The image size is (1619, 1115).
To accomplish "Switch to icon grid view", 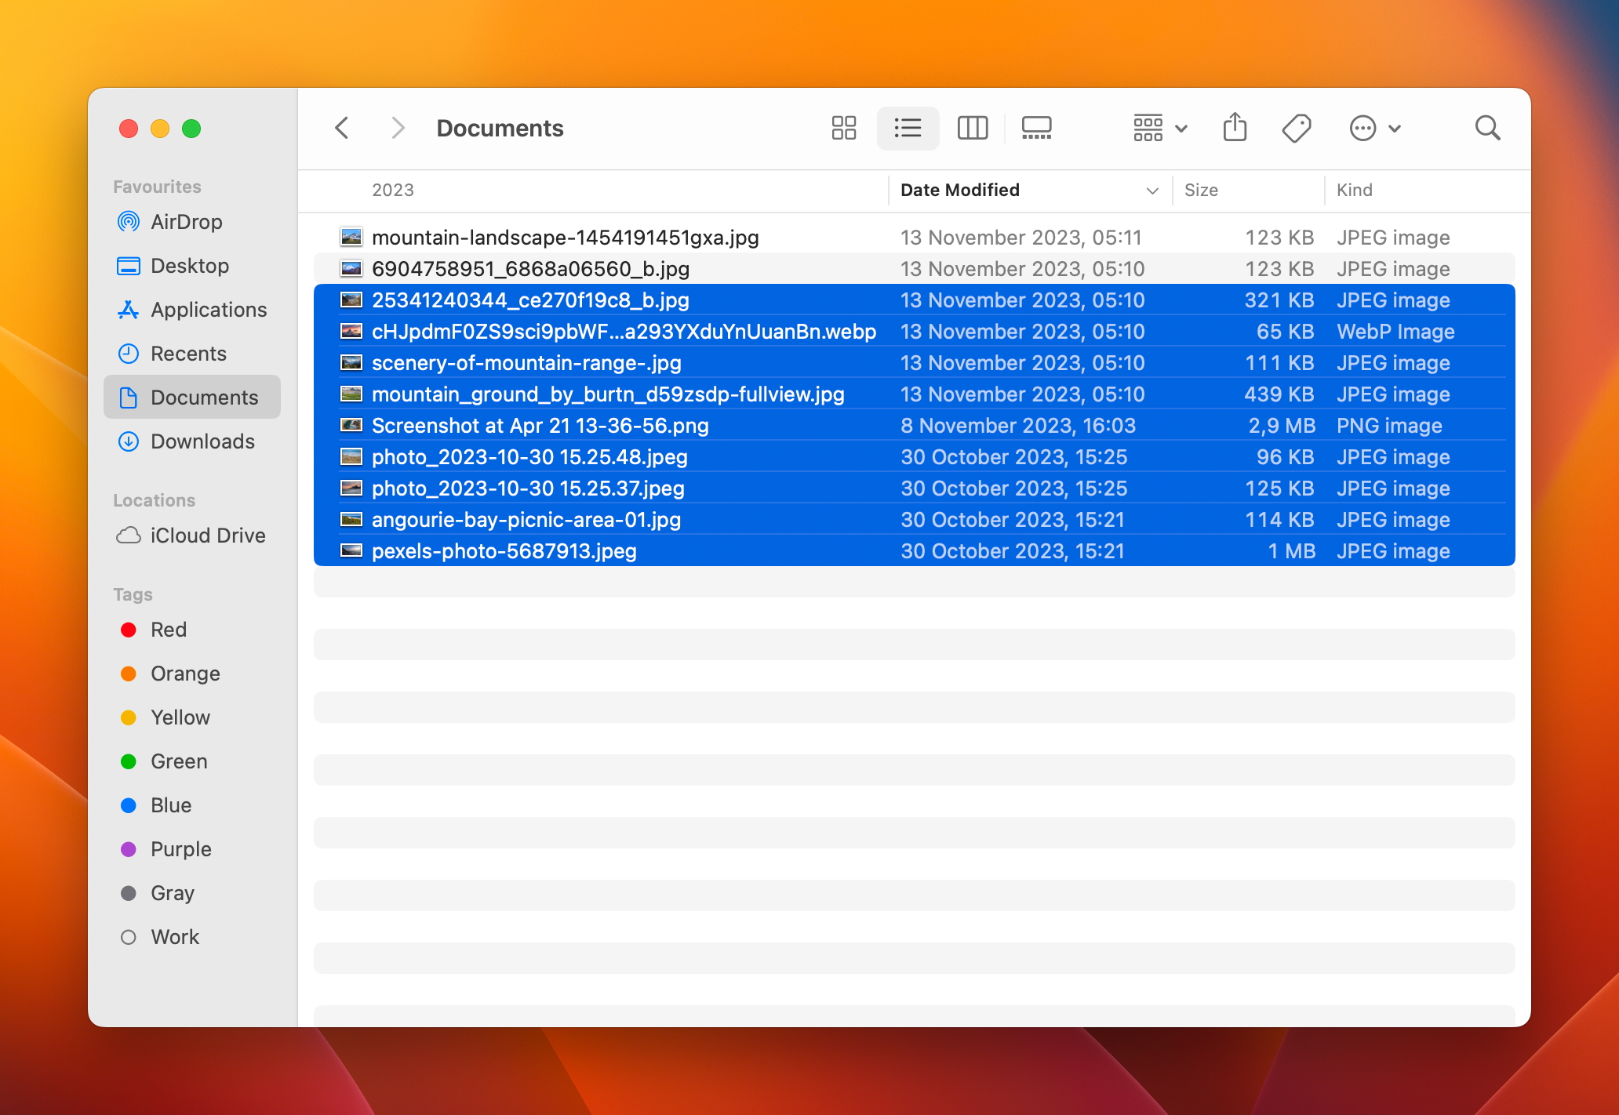I will (x=844, y=128).
